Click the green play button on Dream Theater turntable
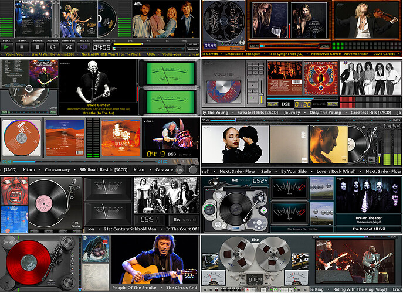The width and height of the screenshot is (403, 293). pyautogui.click(x=264, y=210)
